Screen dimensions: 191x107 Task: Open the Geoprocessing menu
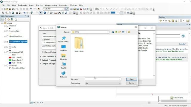51,5
